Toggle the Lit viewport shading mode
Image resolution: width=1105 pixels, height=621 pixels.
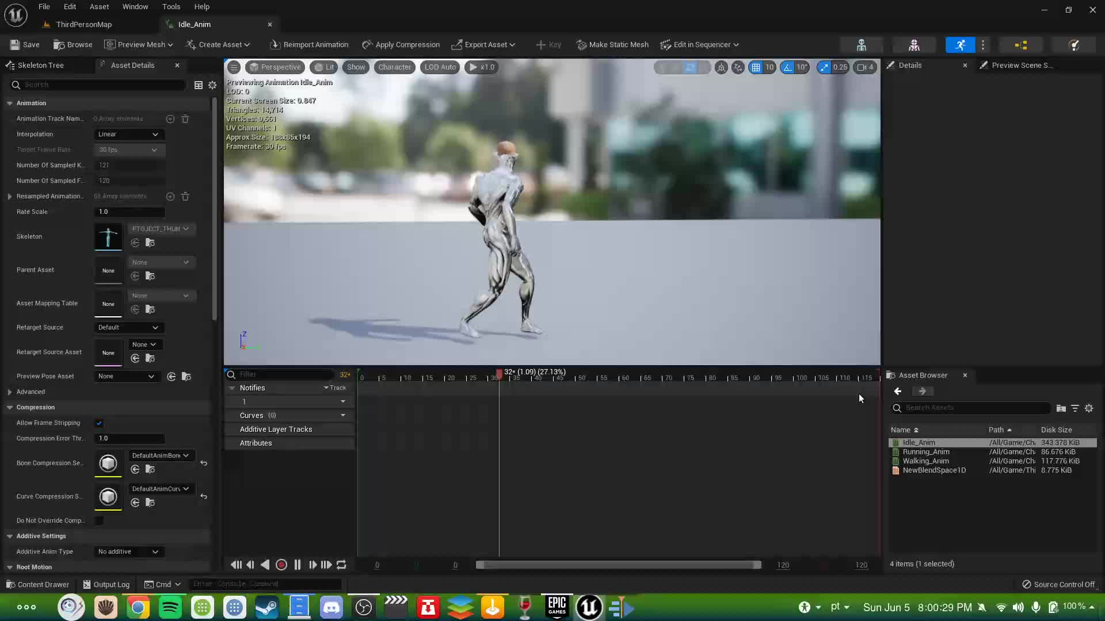[x=323, y=67]
